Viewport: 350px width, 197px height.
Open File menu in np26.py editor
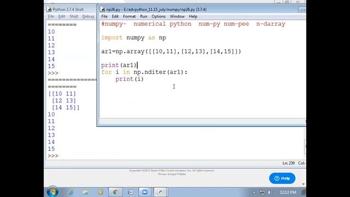tap(104, 16)
